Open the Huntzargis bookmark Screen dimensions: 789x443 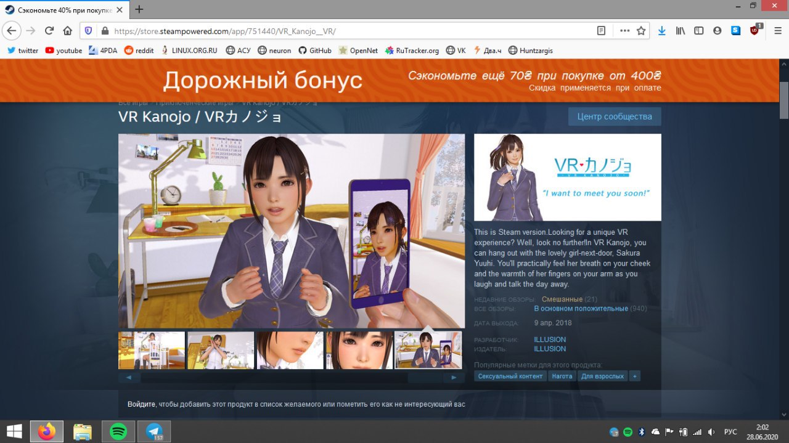pyautogui.click(x=531, y=51)
